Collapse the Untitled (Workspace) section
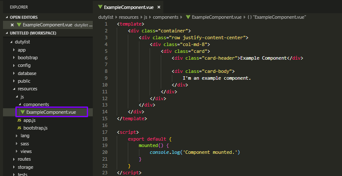Screen dimensions: 342x176 click(x=7, y=33)
